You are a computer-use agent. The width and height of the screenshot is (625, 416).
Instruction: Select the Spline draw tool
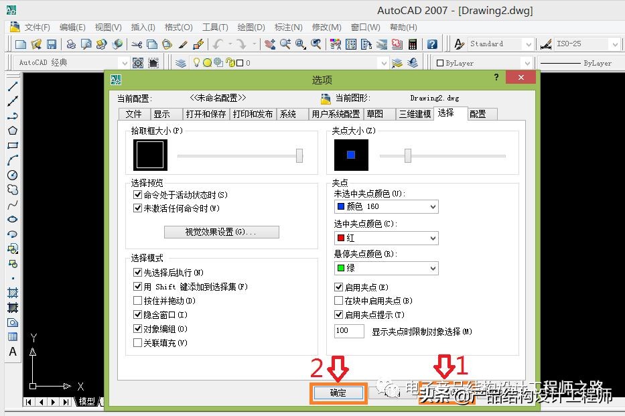tap(13, 204)
